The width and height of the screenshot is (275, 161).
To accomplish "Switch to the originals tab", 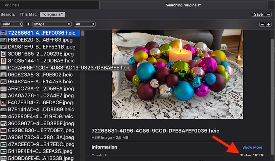I will coord(49,5).
